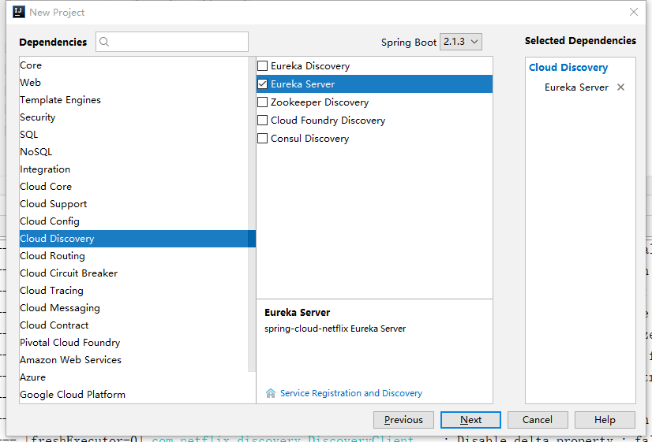Viewport: 652px width, 442px height.
Task: Click the home icon beside Service Registration link
Action: pos(271,393)
